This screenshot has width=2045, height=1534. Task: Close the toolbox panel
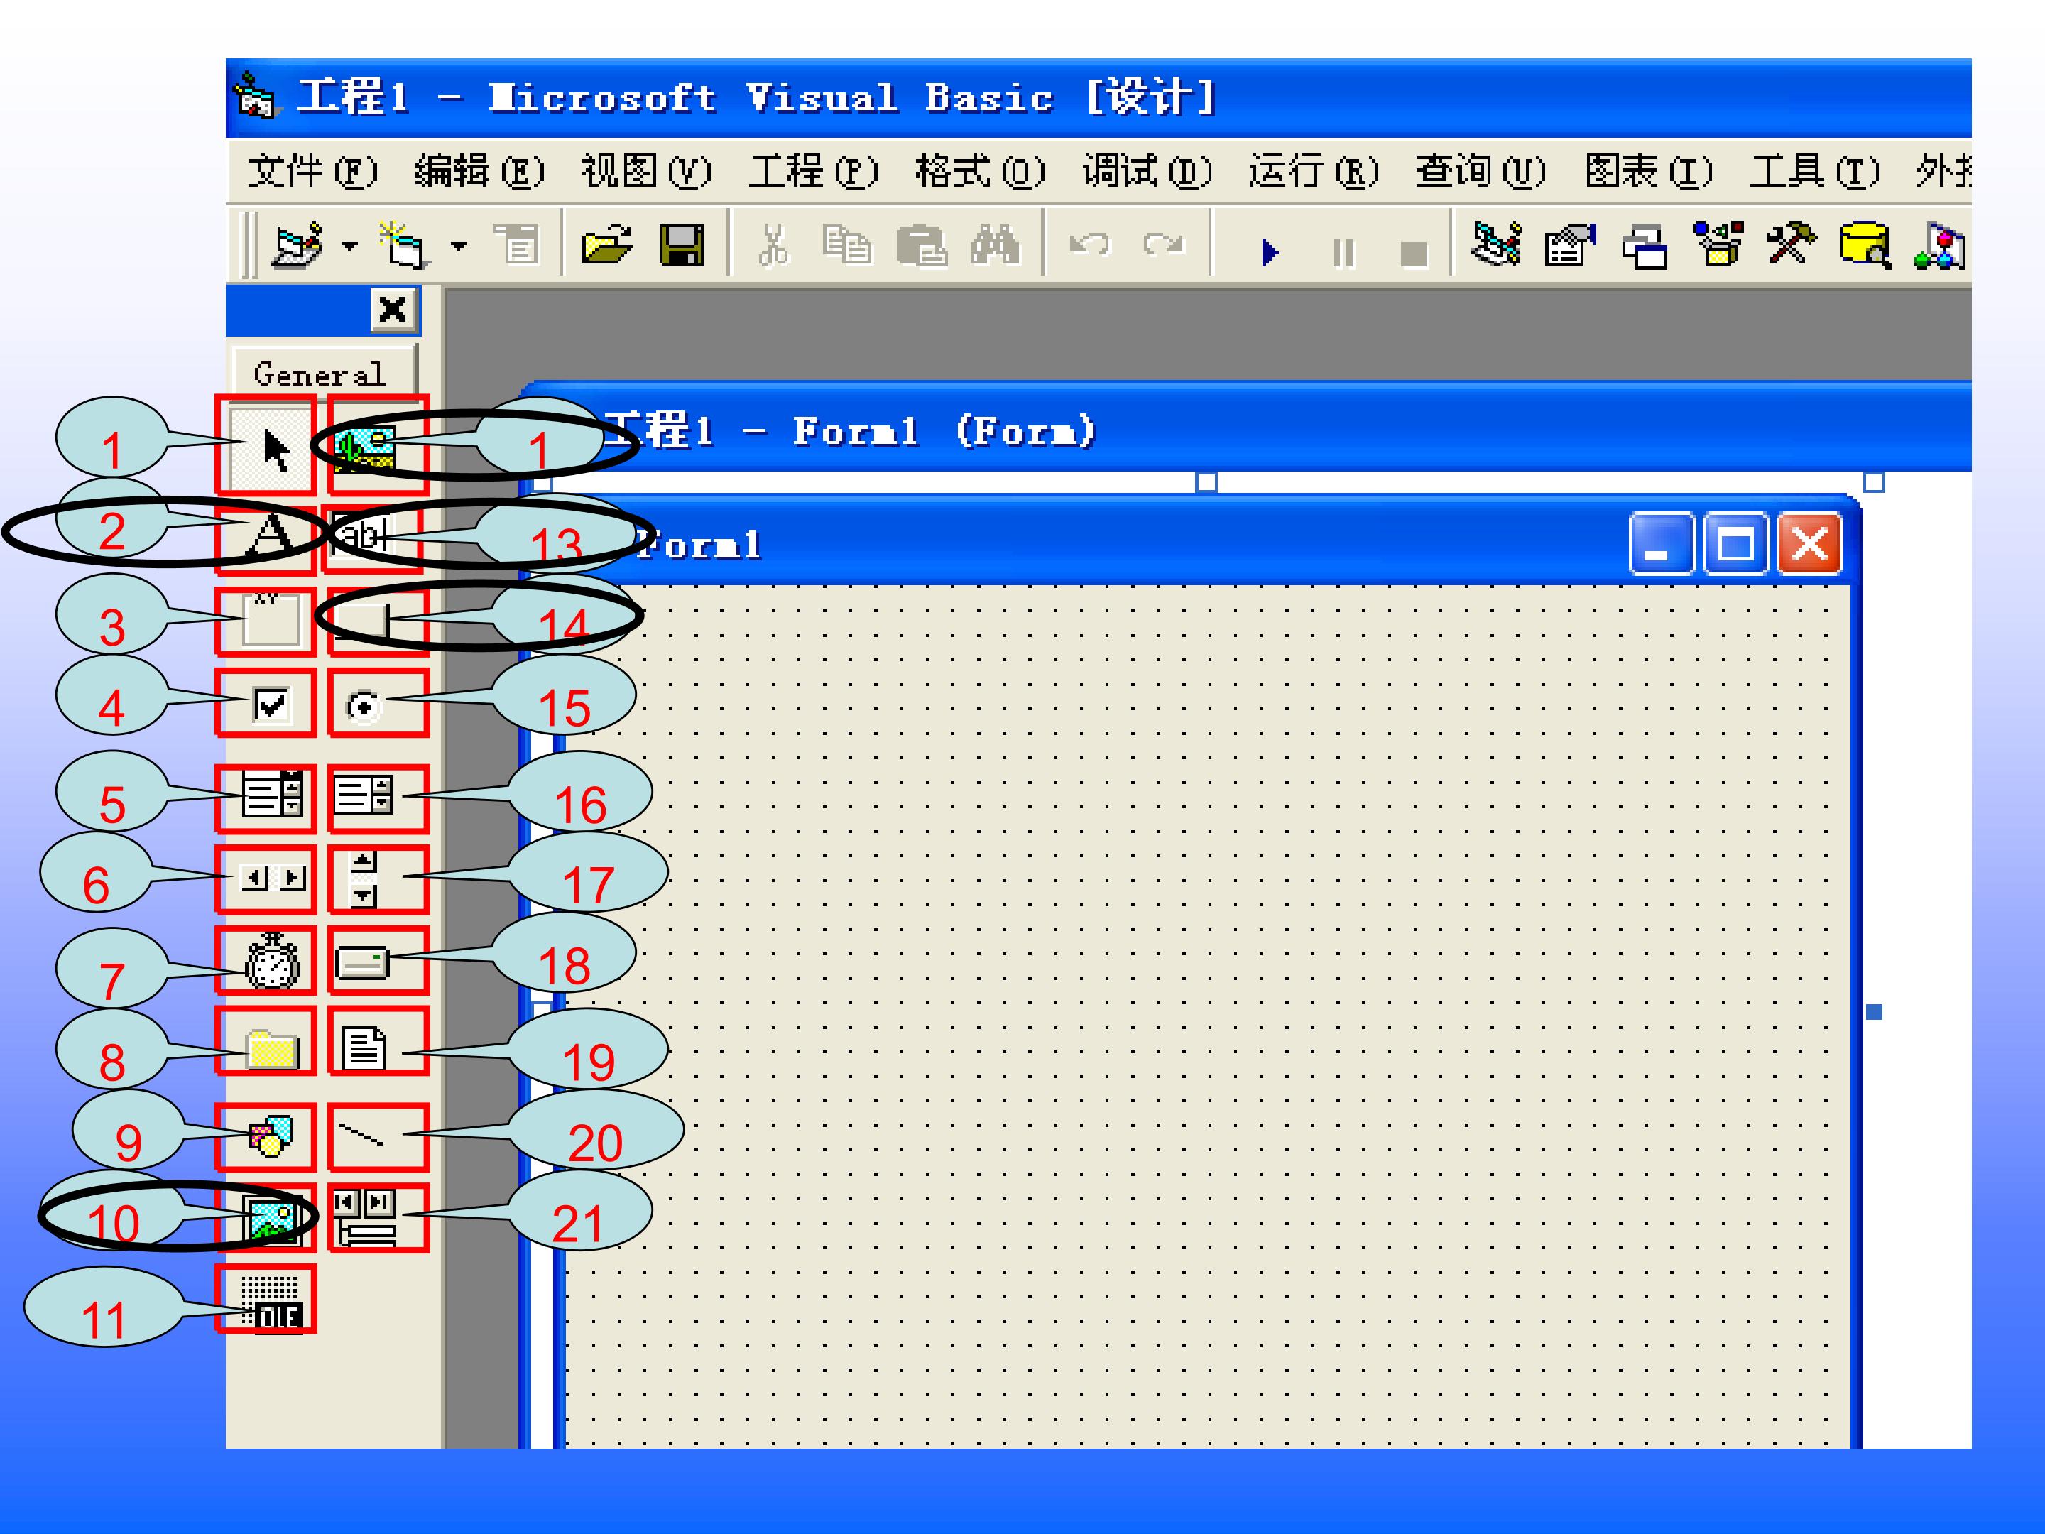(393, 309)
